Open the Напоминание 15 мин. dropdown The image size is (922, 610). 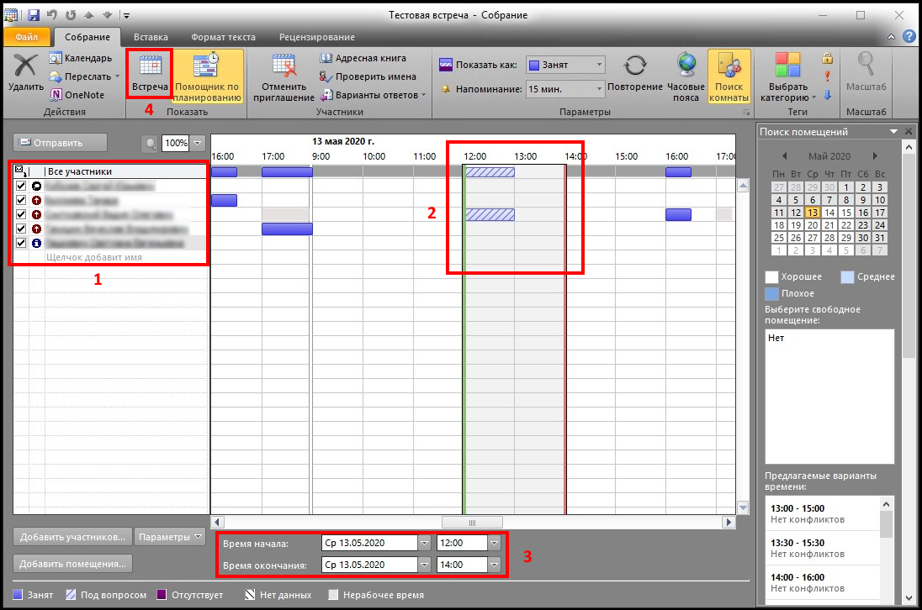pos(598,88)
